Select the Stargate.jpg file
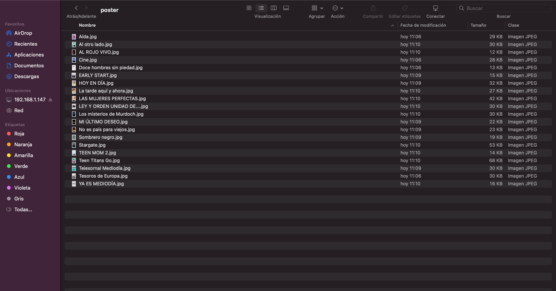The height and width of the screenshot is (291, 556). 92,145
